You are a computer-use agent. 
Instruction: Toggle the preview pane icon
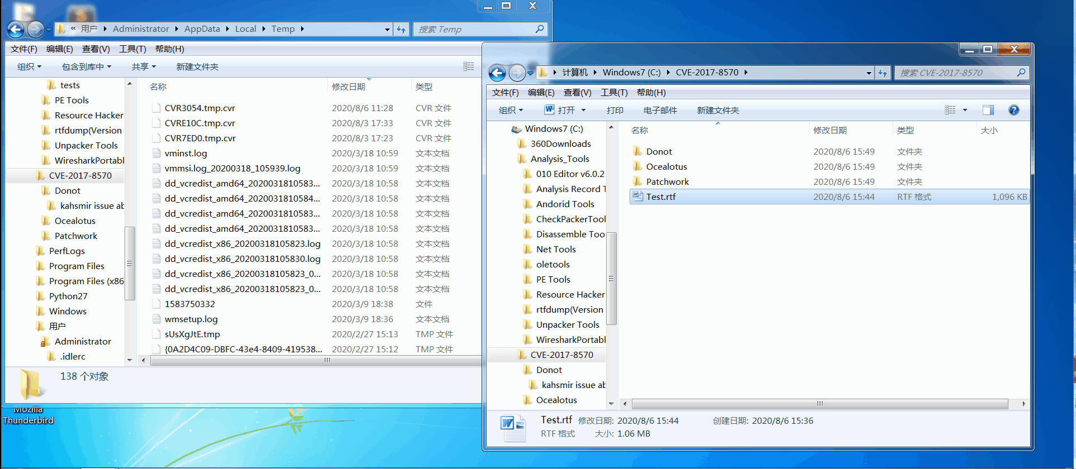click(x=988, y=110)
